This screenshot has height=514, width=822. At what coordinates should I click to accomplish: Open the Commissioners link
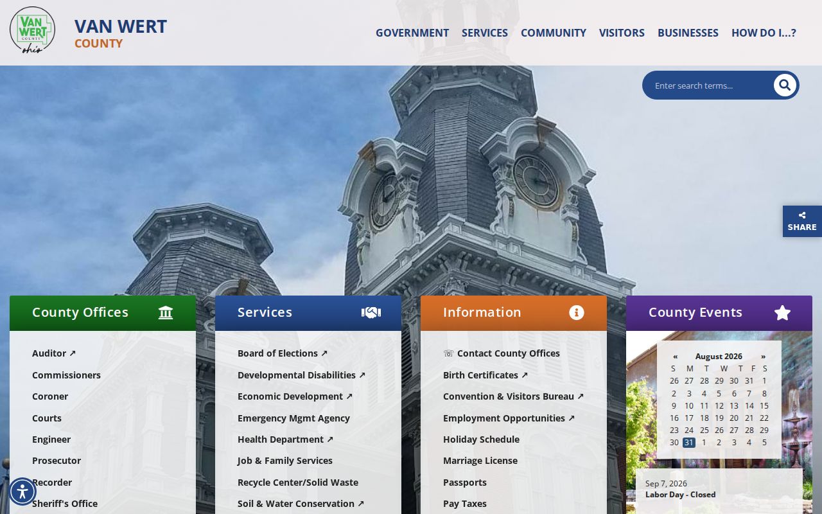click(x=66, y=375)
